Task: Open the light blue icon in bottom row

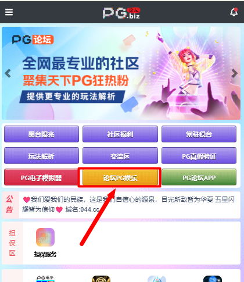Action: [x=157, y=279]
